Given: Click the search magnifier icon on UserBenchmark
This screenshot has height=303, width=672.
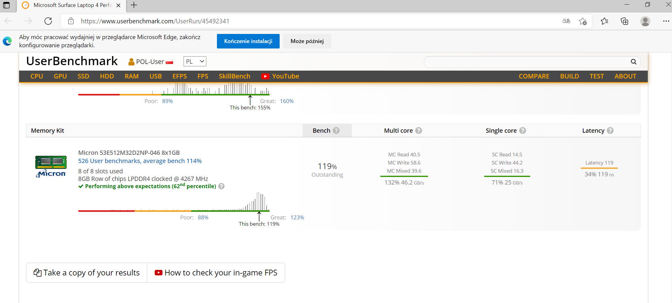Looking at the screenshot, I should 633,62.
